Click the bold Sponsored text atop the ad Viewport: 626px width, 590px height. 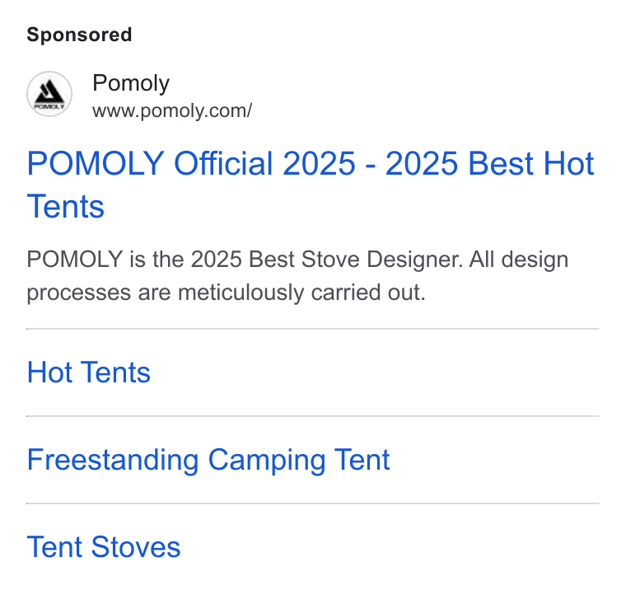pyautogui.click(x=79, y=35)
